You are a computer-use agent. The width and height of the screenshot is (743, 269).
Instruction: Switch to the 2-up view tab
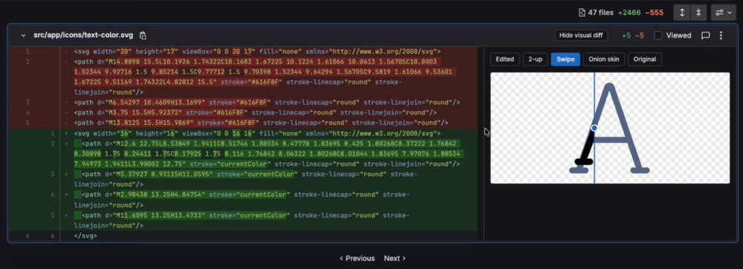coord(535,59)
